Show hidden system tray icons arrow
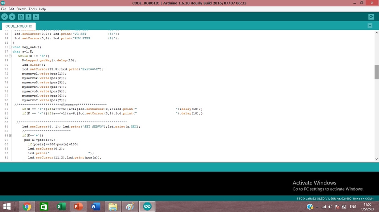The image size is (379, 212). pos(317,207)
